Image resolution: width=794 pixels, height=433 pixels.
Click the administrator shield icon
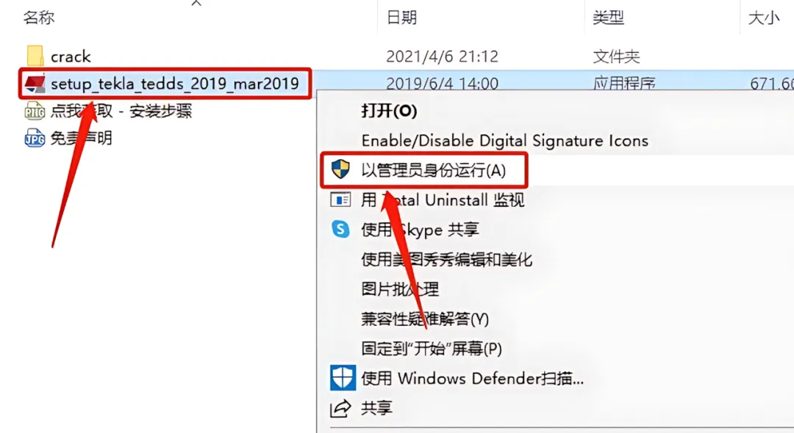[340, 170]
